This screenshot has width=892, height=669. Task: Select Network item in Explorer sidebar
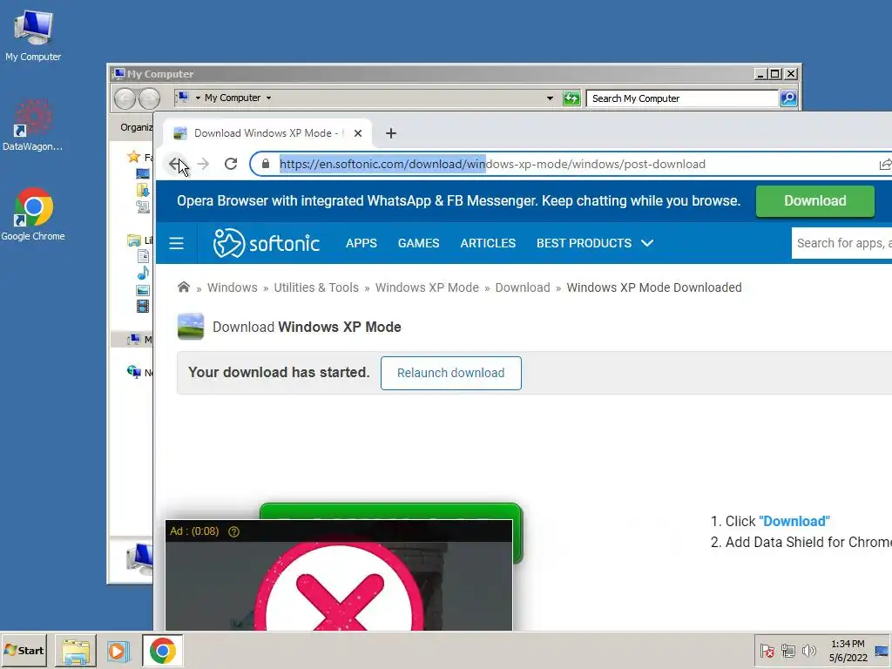pyautogui.click(x=140, y=373)
